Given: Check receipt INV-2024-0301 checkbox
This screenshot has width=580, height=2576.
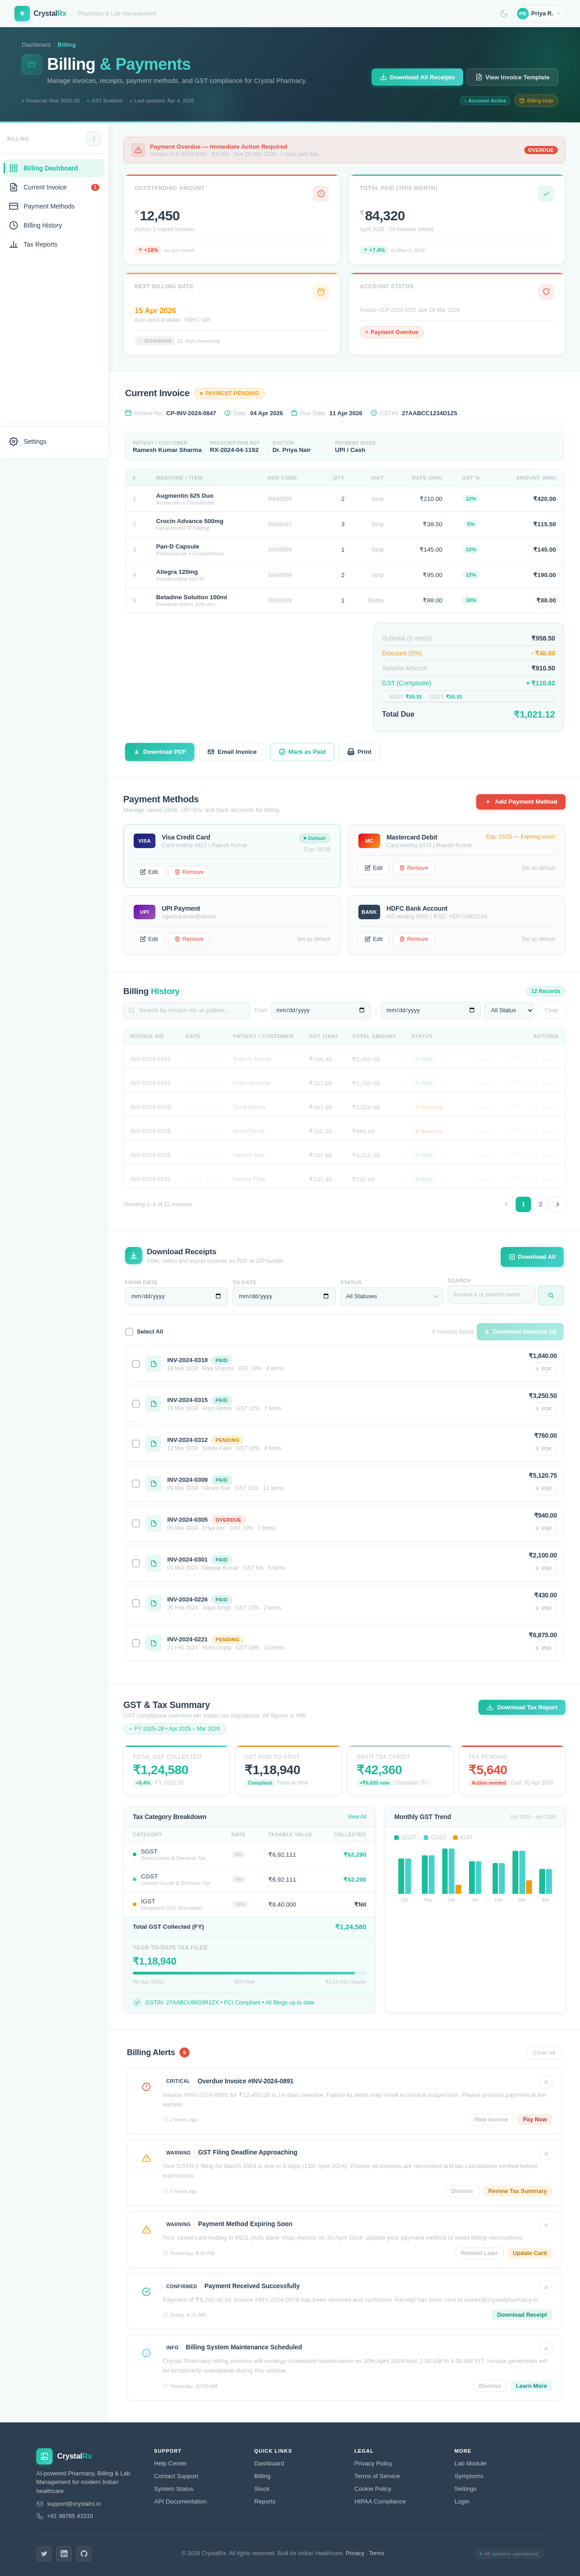Looking at the screenshot, I should coord(136,1564).
